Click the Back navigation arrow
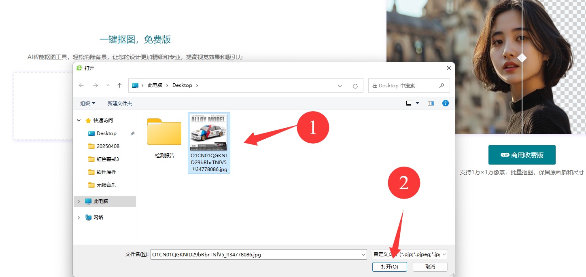This screenshot has width=586, height=277. click(x=81, y=85)
